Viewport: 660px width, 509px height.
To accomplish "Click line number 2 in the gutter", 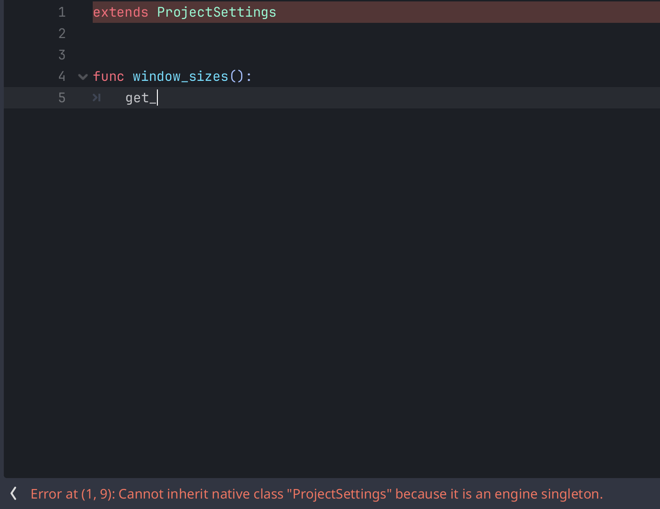I will point(62,33).
